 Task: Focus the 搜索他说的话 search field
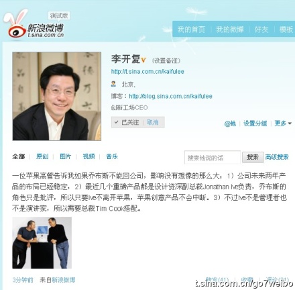tap(213, 158)
